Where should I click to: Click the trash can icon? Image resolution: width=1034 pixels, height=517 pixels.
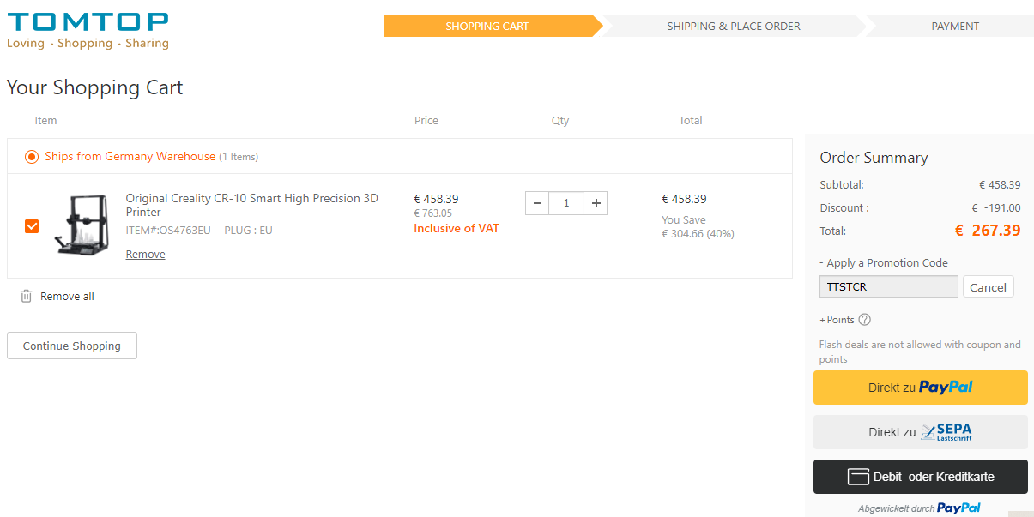point(26,296)
